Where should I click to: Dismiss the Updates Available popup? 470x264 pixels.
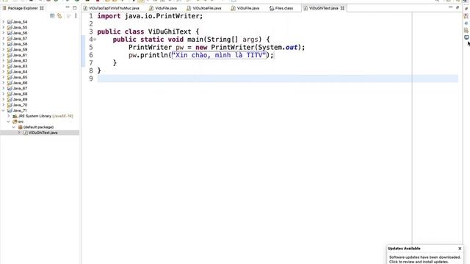[x=460, y=249]
